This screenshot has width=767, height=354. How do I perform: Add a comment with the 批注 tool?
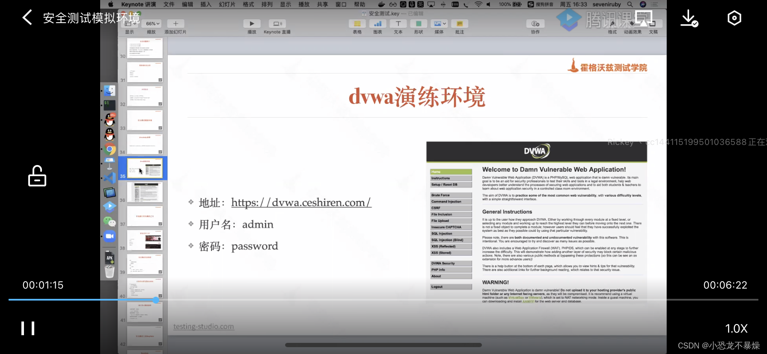pyautogui.click(x=460, y=24)
